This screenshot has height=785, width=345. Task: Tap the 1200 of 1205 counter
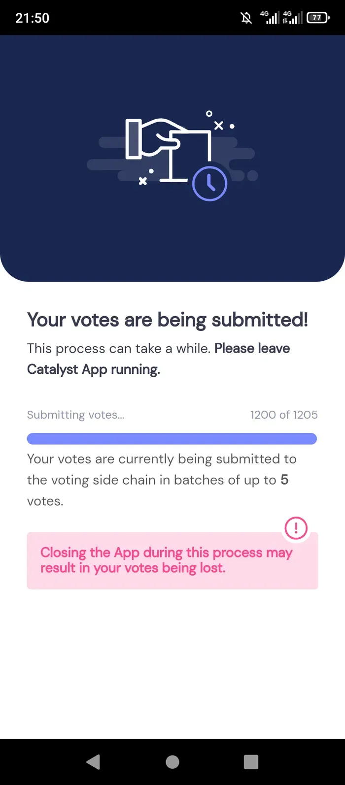284,415
